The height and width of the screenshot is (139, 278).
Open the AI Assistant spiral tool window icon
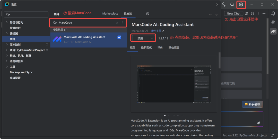click(273, 22)
